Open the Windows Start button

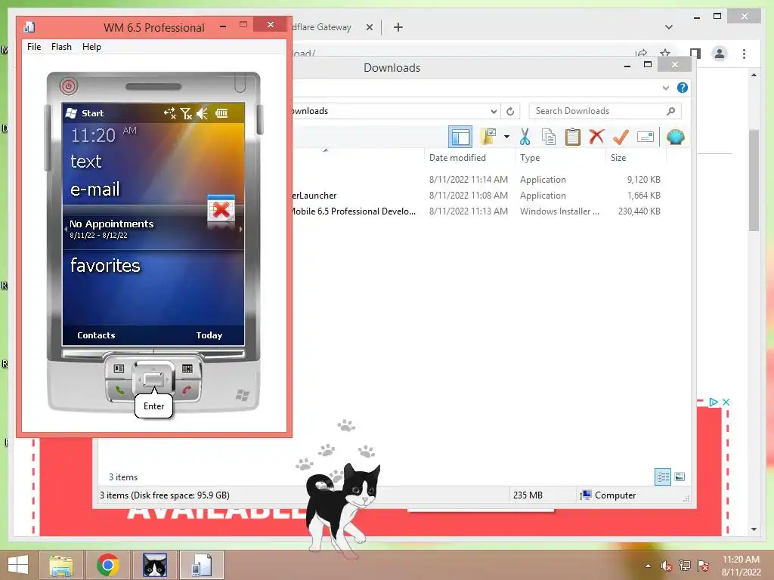point(18,565)
